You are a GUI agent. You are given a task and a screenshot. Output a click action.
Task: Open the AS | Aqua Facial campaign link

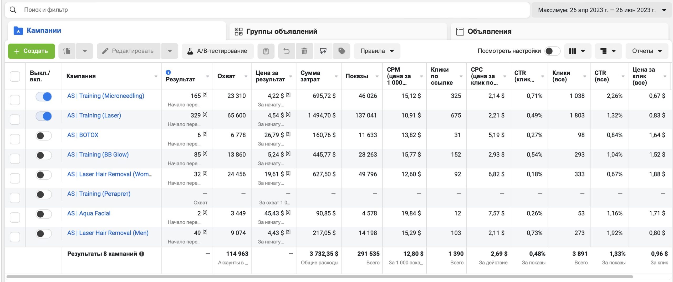[x=89, y=213]
